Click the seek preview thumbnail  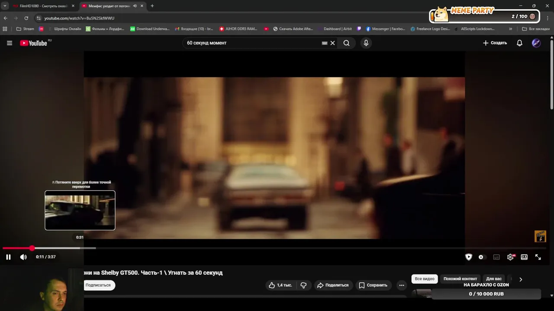point(80,210)
